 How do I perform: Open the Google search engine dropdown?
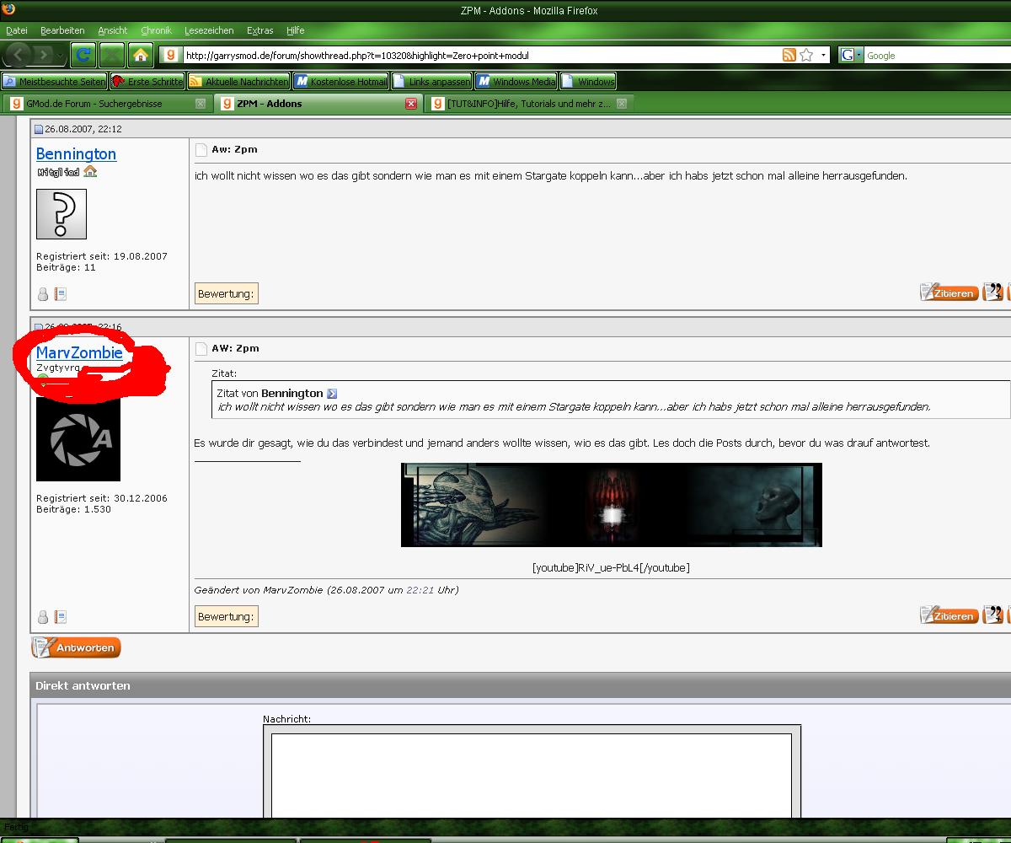coord(858,55)
